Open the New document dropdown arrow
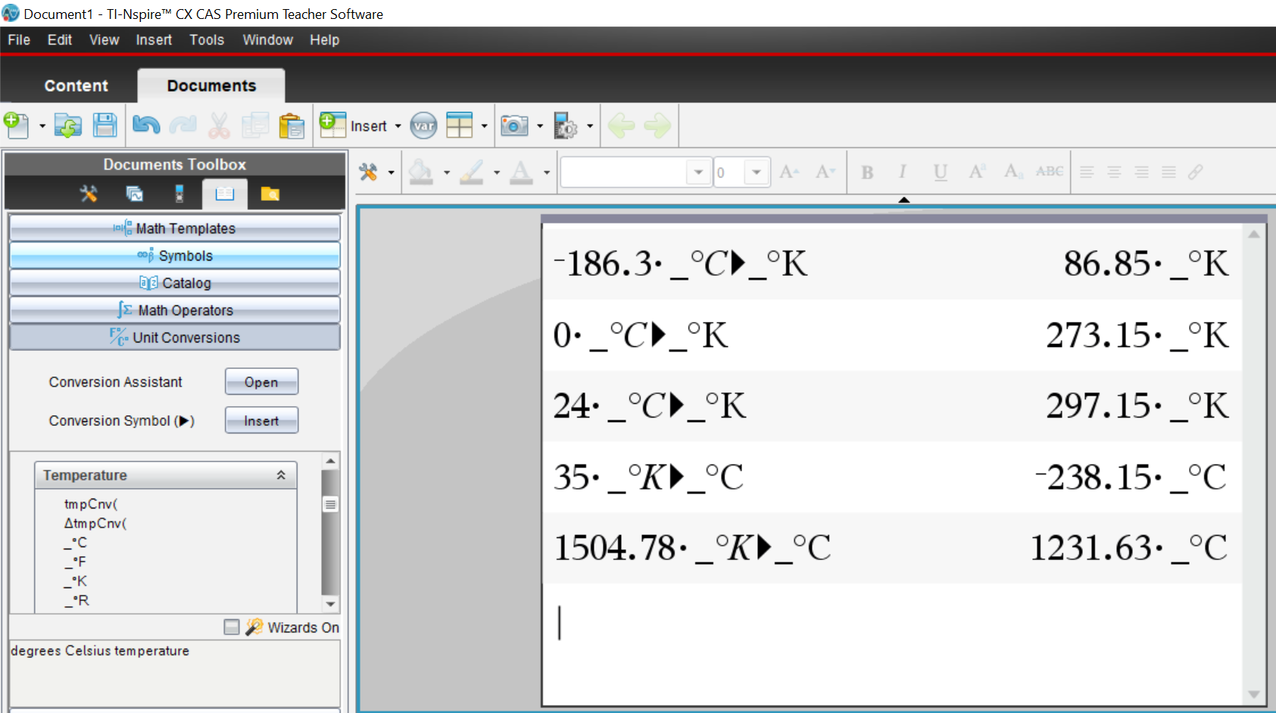 tap(42, 126)
